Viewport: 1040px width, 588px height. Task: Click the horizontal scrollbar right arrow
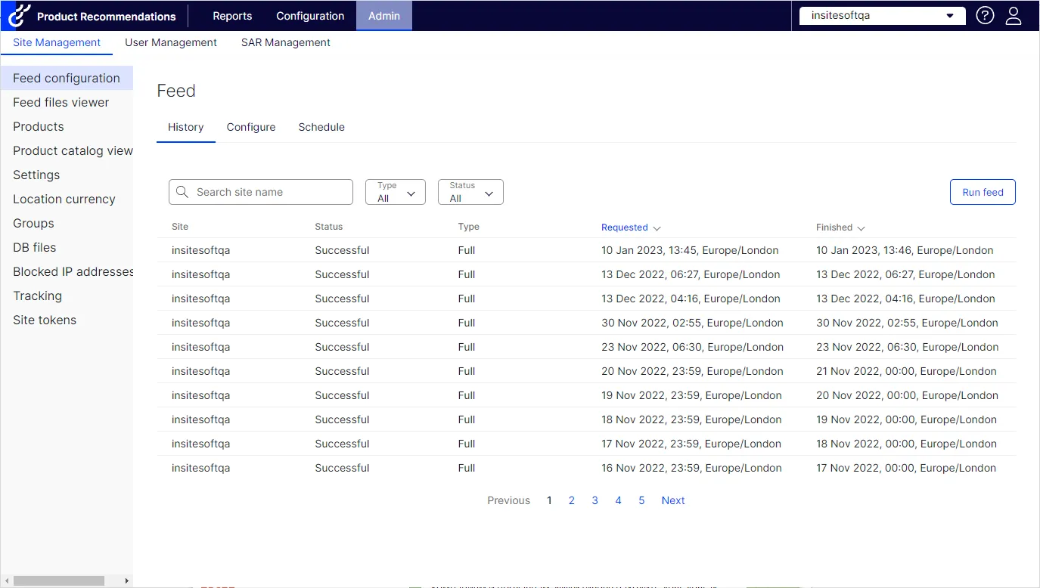(x=126, y=580)
